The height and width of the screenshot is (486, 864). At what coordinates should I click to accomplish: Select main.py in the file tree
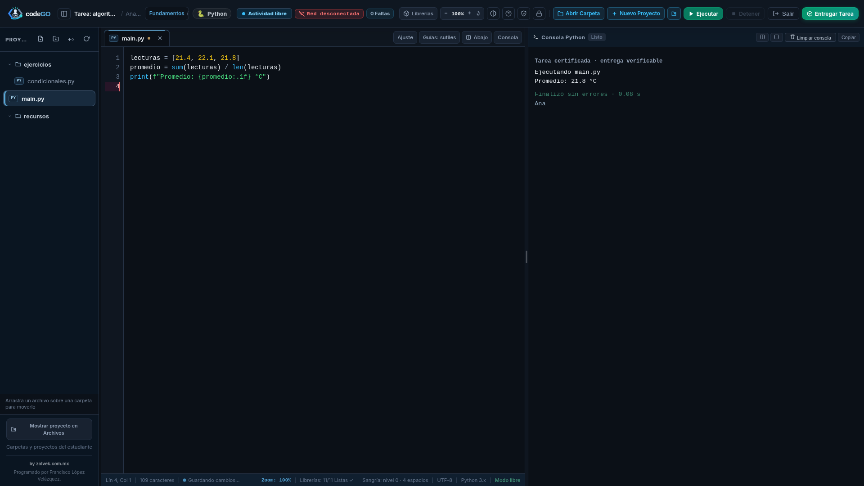[x=49, y=99]
